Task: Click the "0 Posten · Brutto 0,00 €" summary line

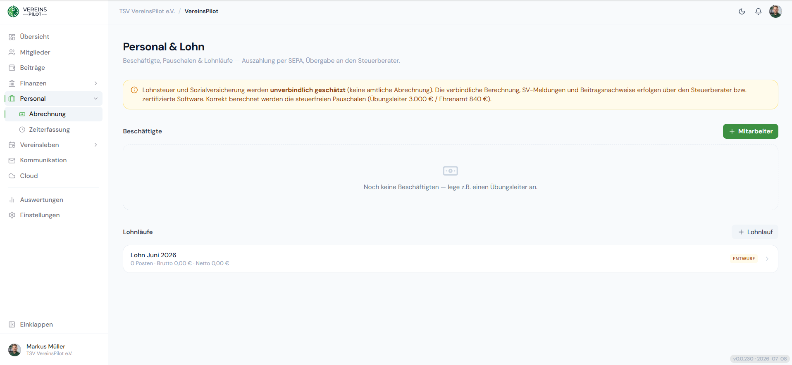Action: pyautogui.click(x=180, y=263)
